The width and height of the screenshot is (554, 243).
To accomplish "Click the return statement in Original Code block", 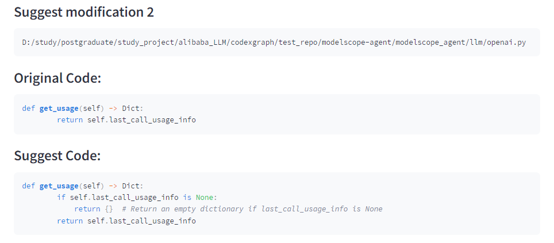I will click(126, 119).
